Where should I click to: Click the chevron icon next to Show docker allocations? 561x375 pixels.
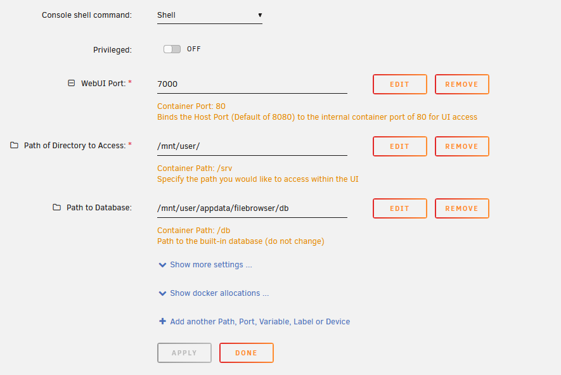[x=162, y=293]
